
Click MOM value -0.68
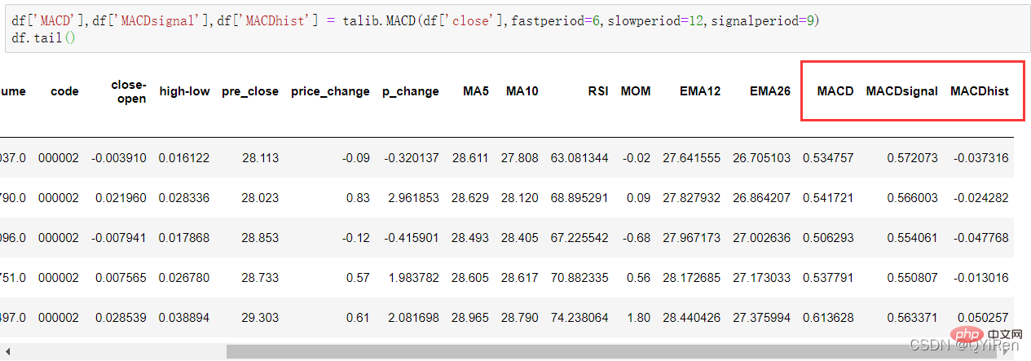(x=635, y=238)
